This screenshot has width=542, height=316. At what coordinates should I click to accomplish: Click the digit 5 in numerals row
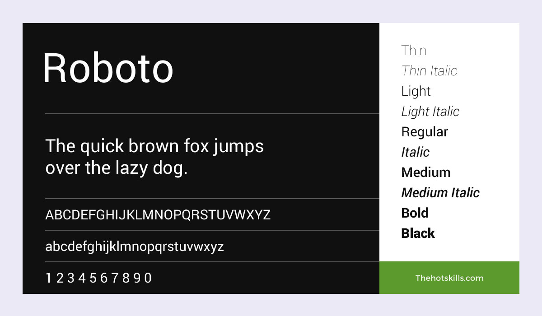(x=93, y=278)
